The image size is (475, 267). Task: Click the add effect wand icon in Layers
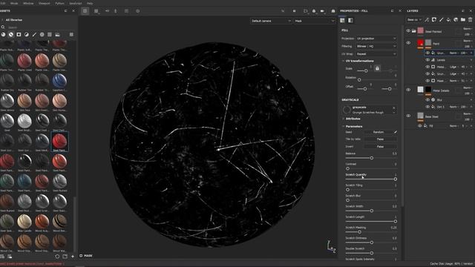(427, 20)
